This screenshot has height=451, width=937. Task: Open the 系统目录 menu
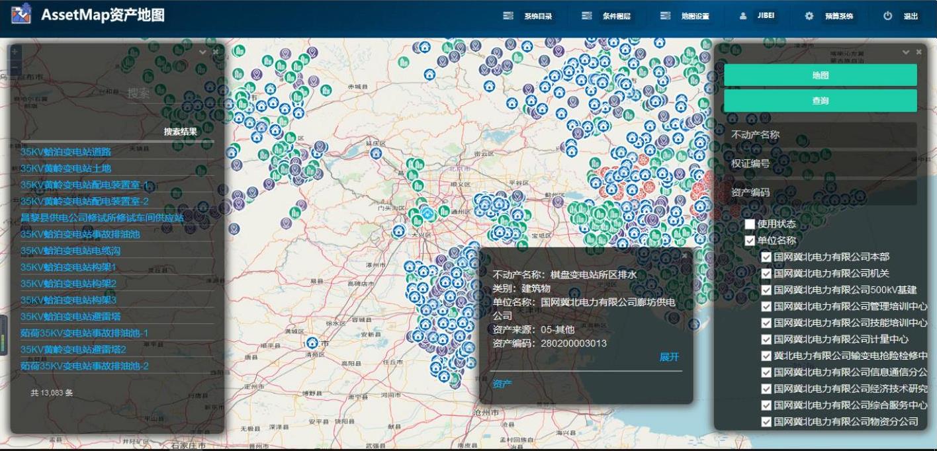pyautogui.click(x=527, y=16)
